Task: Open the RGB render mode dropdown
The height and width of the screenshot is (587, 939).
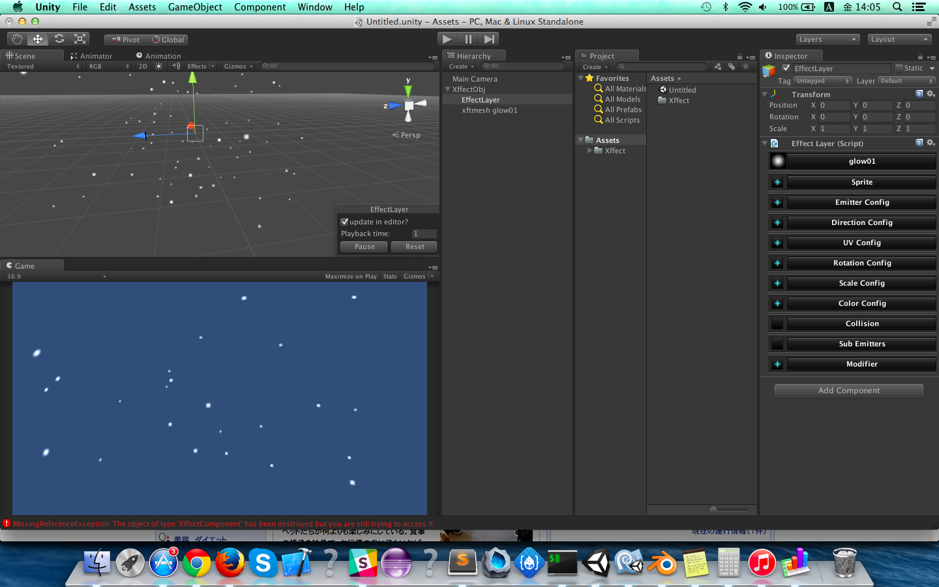Action: click(109, 66)
